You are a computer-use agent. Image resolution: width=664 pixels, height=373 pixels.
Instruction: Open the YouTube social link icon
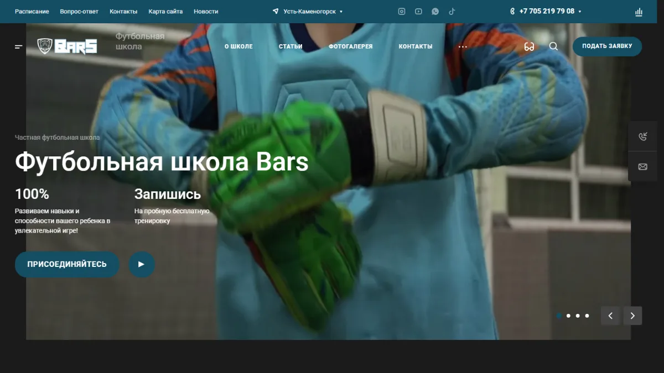pos(418,12)
